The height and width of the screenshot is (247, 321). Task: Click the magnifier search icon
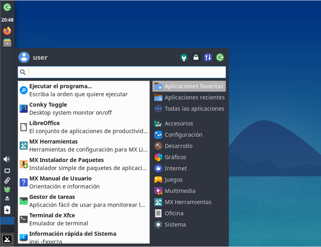click(23, 72)
